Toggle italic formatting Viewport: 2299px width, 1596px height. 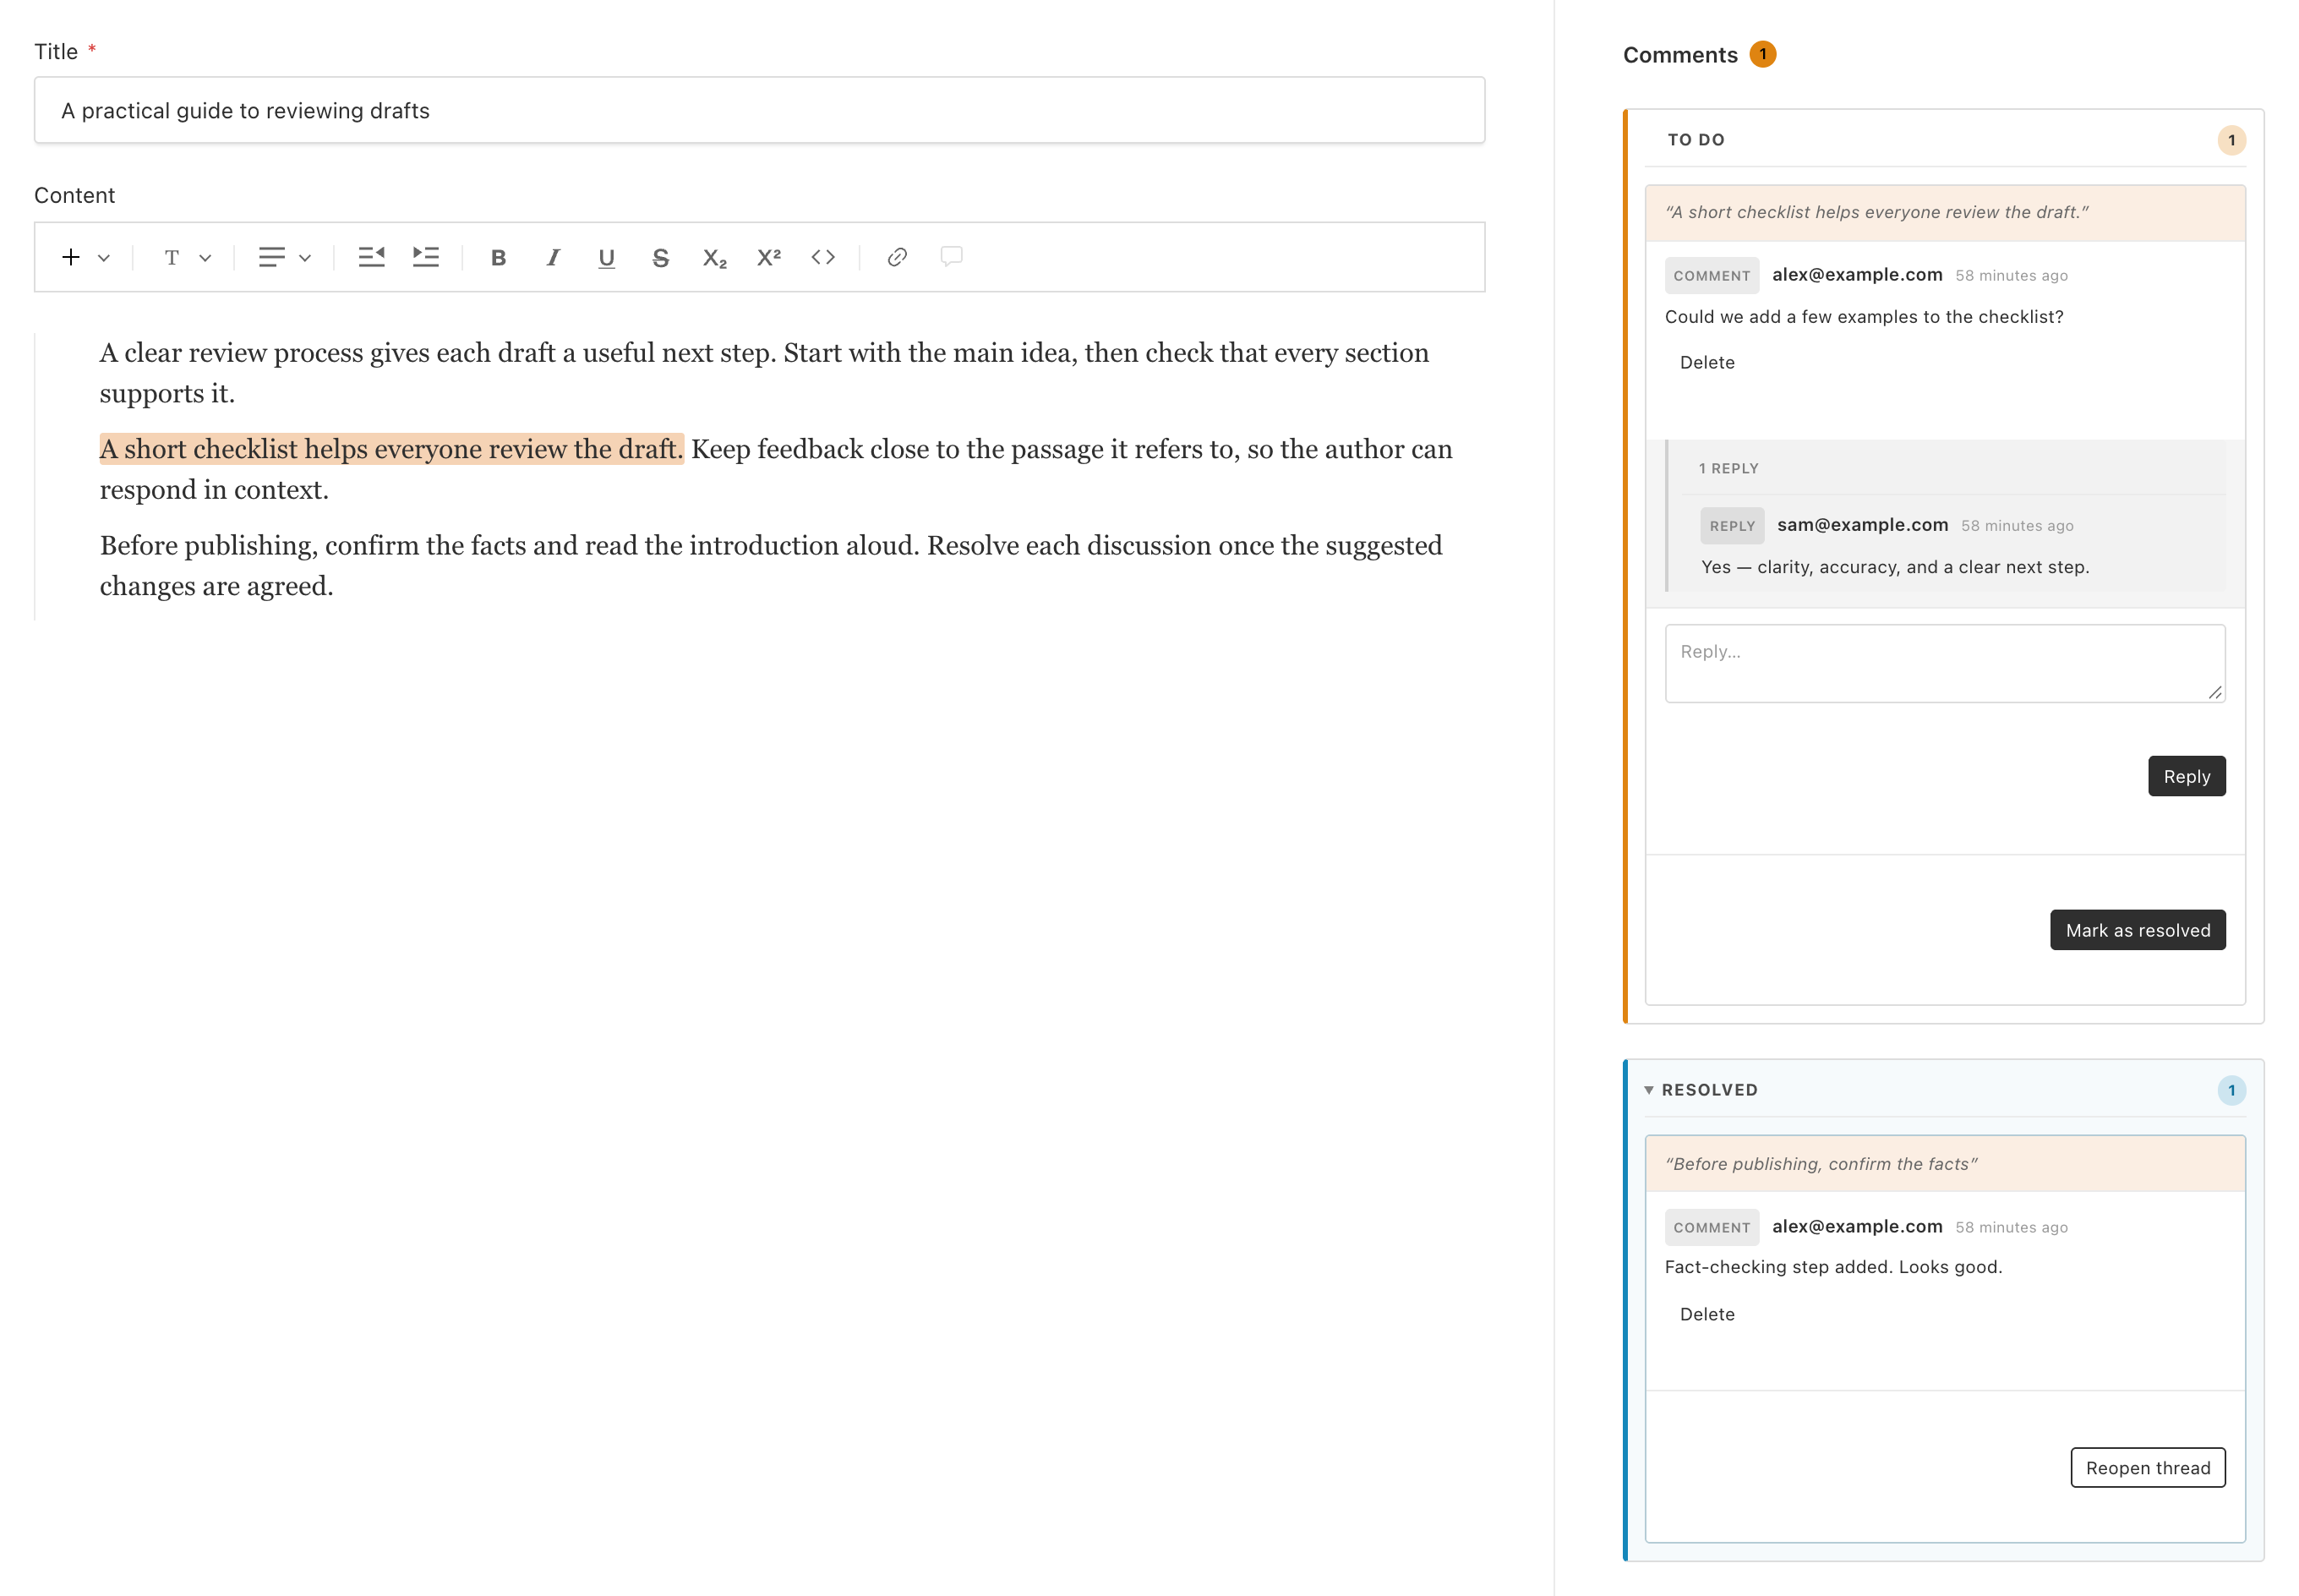pyautogui.click(x=552, y=258)
